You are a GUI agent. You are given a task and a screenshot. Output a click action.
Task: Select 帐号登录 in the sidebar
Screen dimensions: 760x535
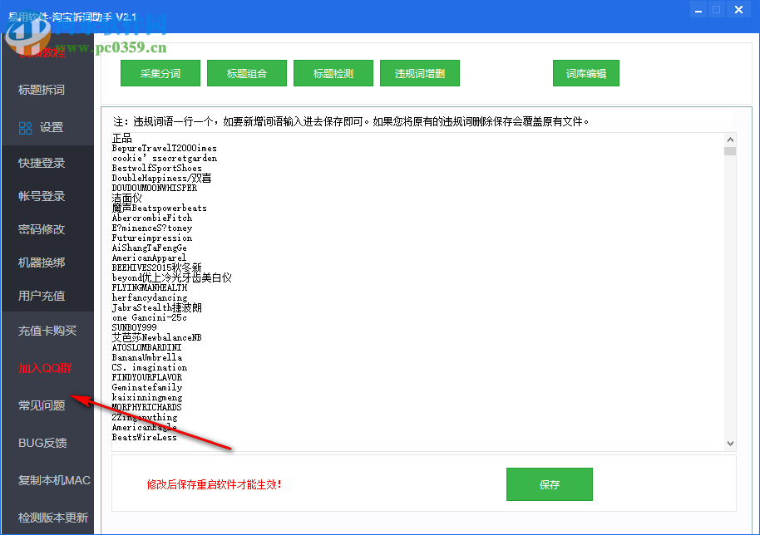pos(42,196)
